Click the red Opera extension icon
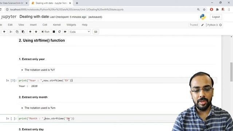This screenshot has width=233, height=131. (212, 9)
